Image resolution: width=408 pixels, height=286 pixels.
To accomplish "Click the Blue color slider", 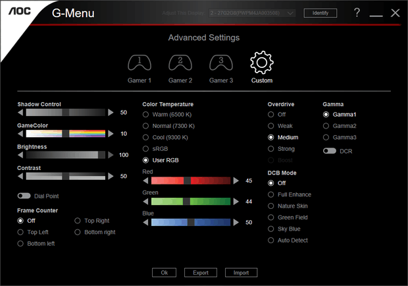I will [191, 222].
